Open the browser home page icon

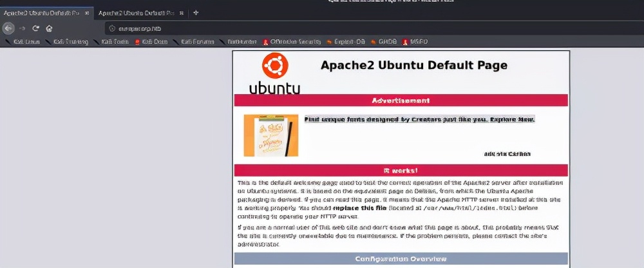coord(49,28)
